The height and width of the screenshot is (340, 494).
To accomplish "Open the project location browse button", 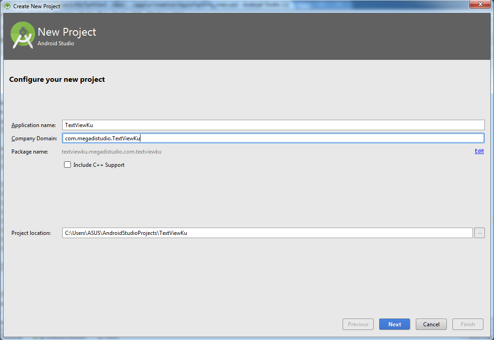I will tap(479, 233).
